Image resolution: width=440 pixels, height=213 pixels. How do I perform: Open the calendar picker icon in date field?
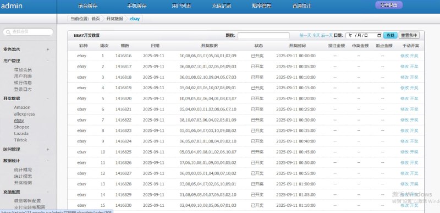379,35
